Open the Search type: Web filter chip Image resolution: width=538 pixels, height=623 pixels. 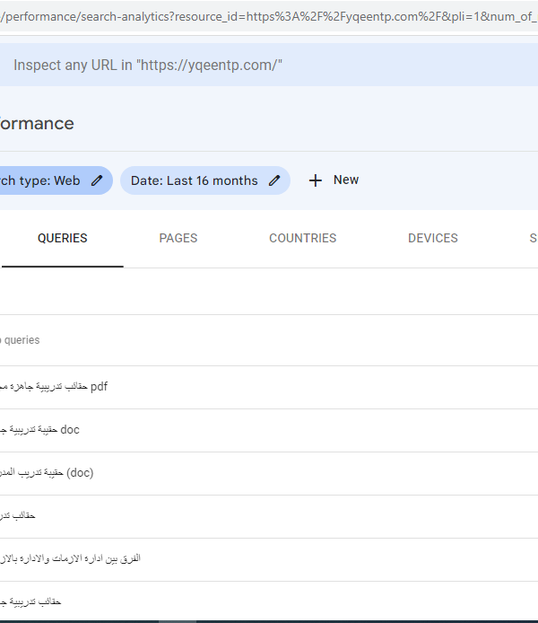pyautogui.click(x=56, y=180)
